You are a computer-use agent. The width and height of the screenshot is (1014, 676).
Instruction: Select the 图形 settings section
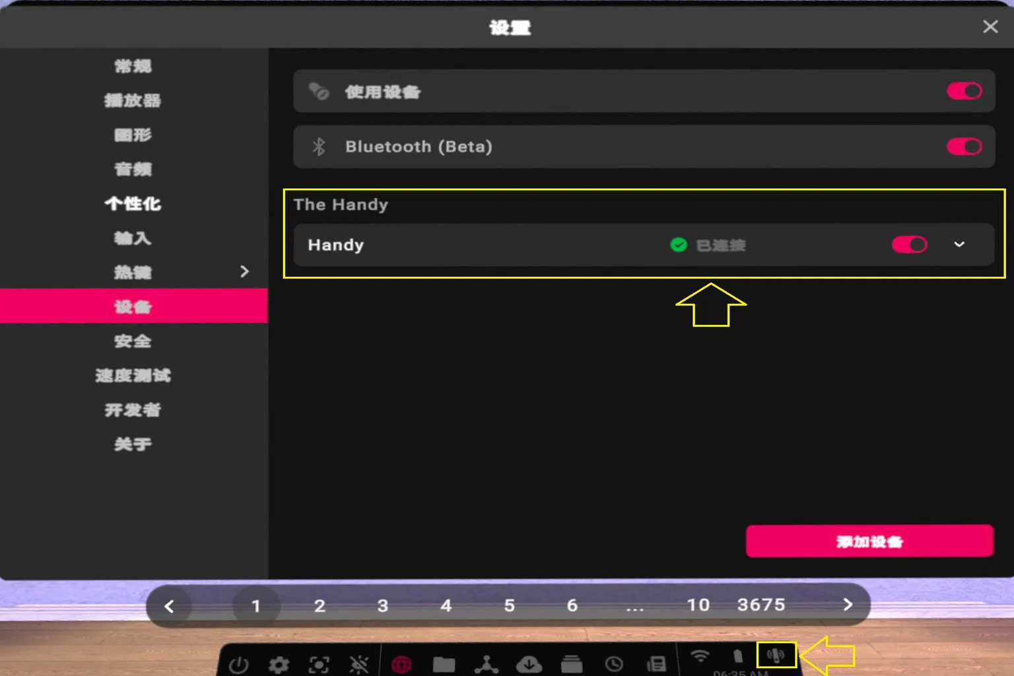(x=133, y=135)
